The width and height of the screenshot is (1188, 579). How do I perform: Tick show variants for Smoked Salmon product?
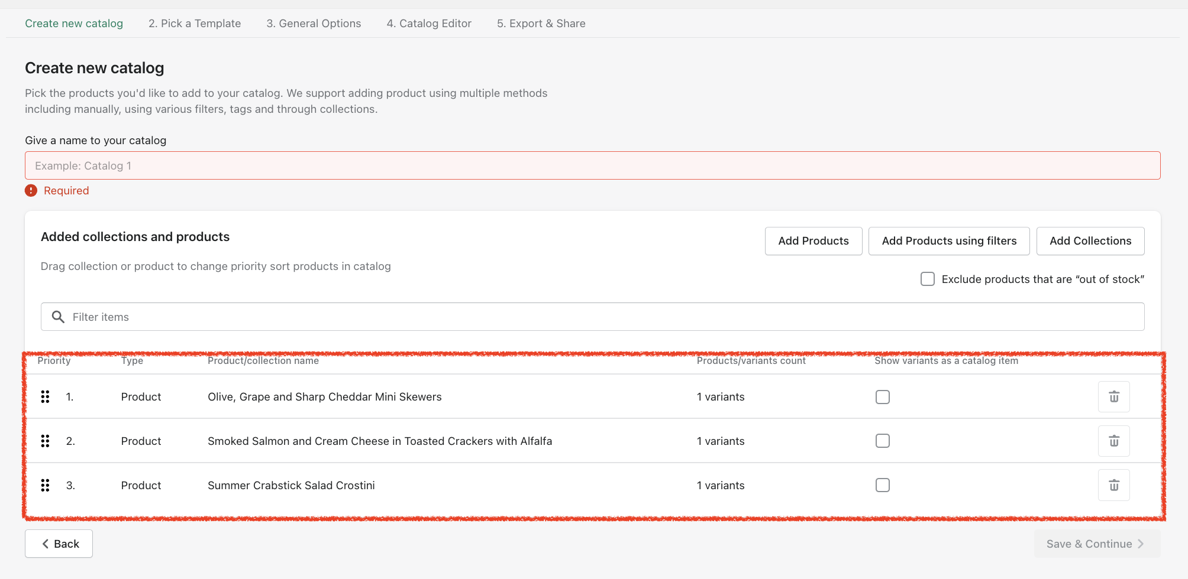click(x=882, y=441)
